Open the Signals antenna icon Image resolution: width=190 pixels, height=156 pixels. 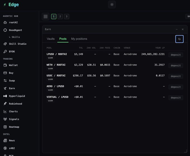[5, 119]
